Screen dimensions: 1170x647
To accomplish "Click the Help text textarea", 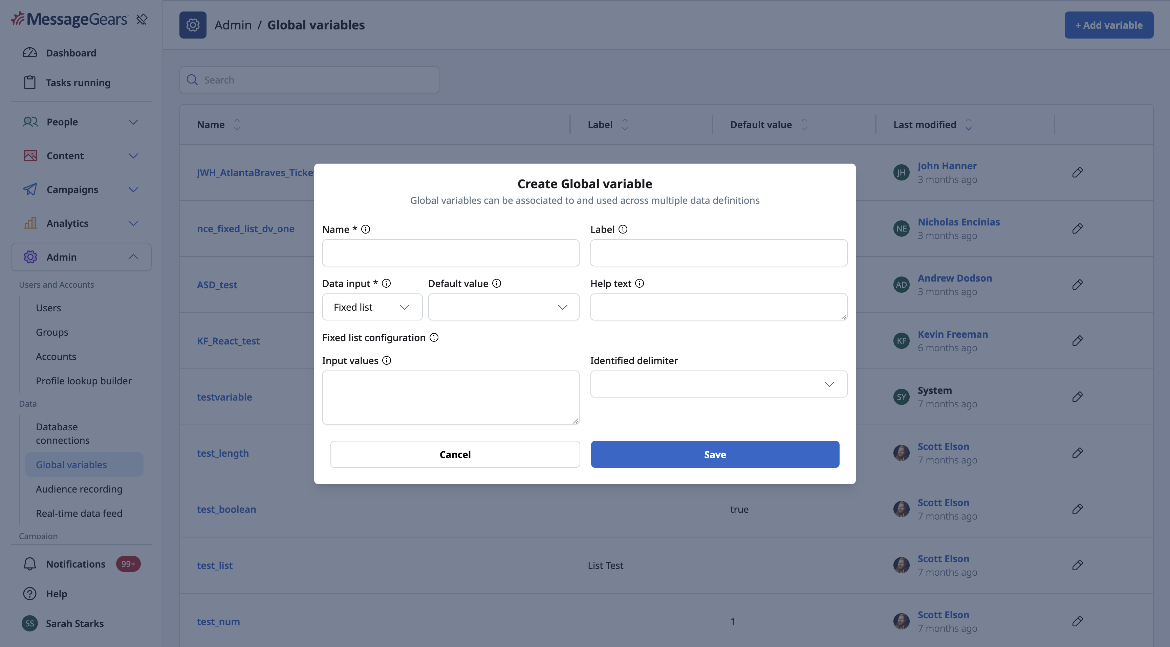I will [718, 307].
